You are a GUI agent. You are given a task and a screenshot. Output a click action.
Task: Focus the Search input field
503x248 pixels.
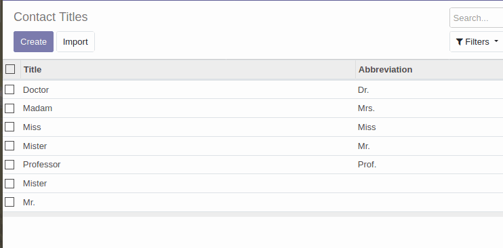click(x=477, y=18)
